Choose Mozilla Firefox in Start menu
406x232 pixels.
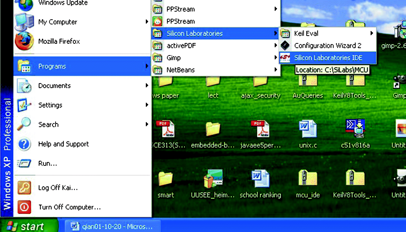pyautogui.click(x=82, y=41)
